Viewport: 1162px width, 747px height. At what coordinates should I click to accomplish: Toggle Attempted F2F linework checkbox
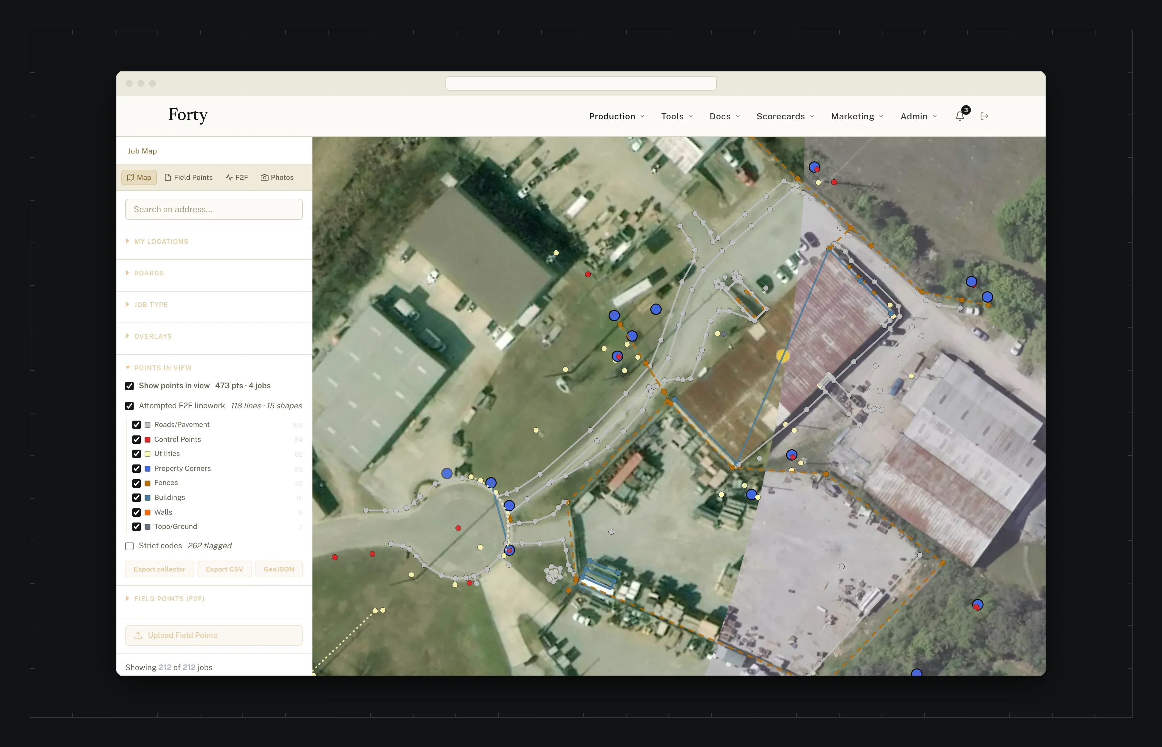coord(130,406)
